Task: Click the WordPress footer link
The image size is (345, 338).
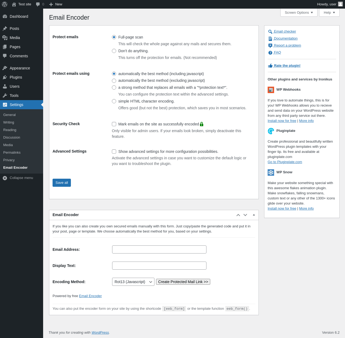Action: 100,333
